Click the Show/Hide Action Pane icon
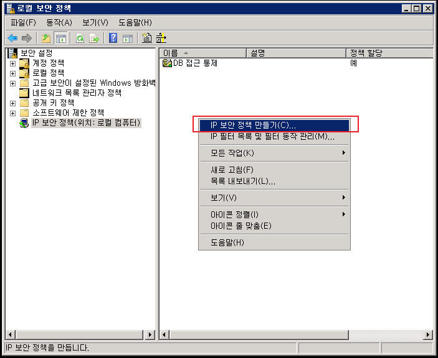Image resolution: width=438 pixels, height=358 pixels. click(128, 39)
